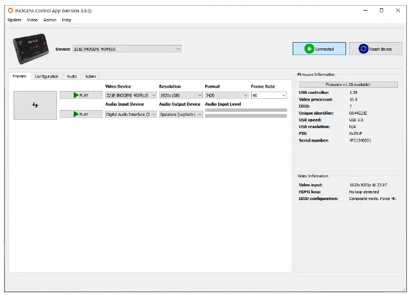Click the lower Audio Input Level bar
Image resolution: width=417 pixels, height=295 pixels.
tap(246, 116)
